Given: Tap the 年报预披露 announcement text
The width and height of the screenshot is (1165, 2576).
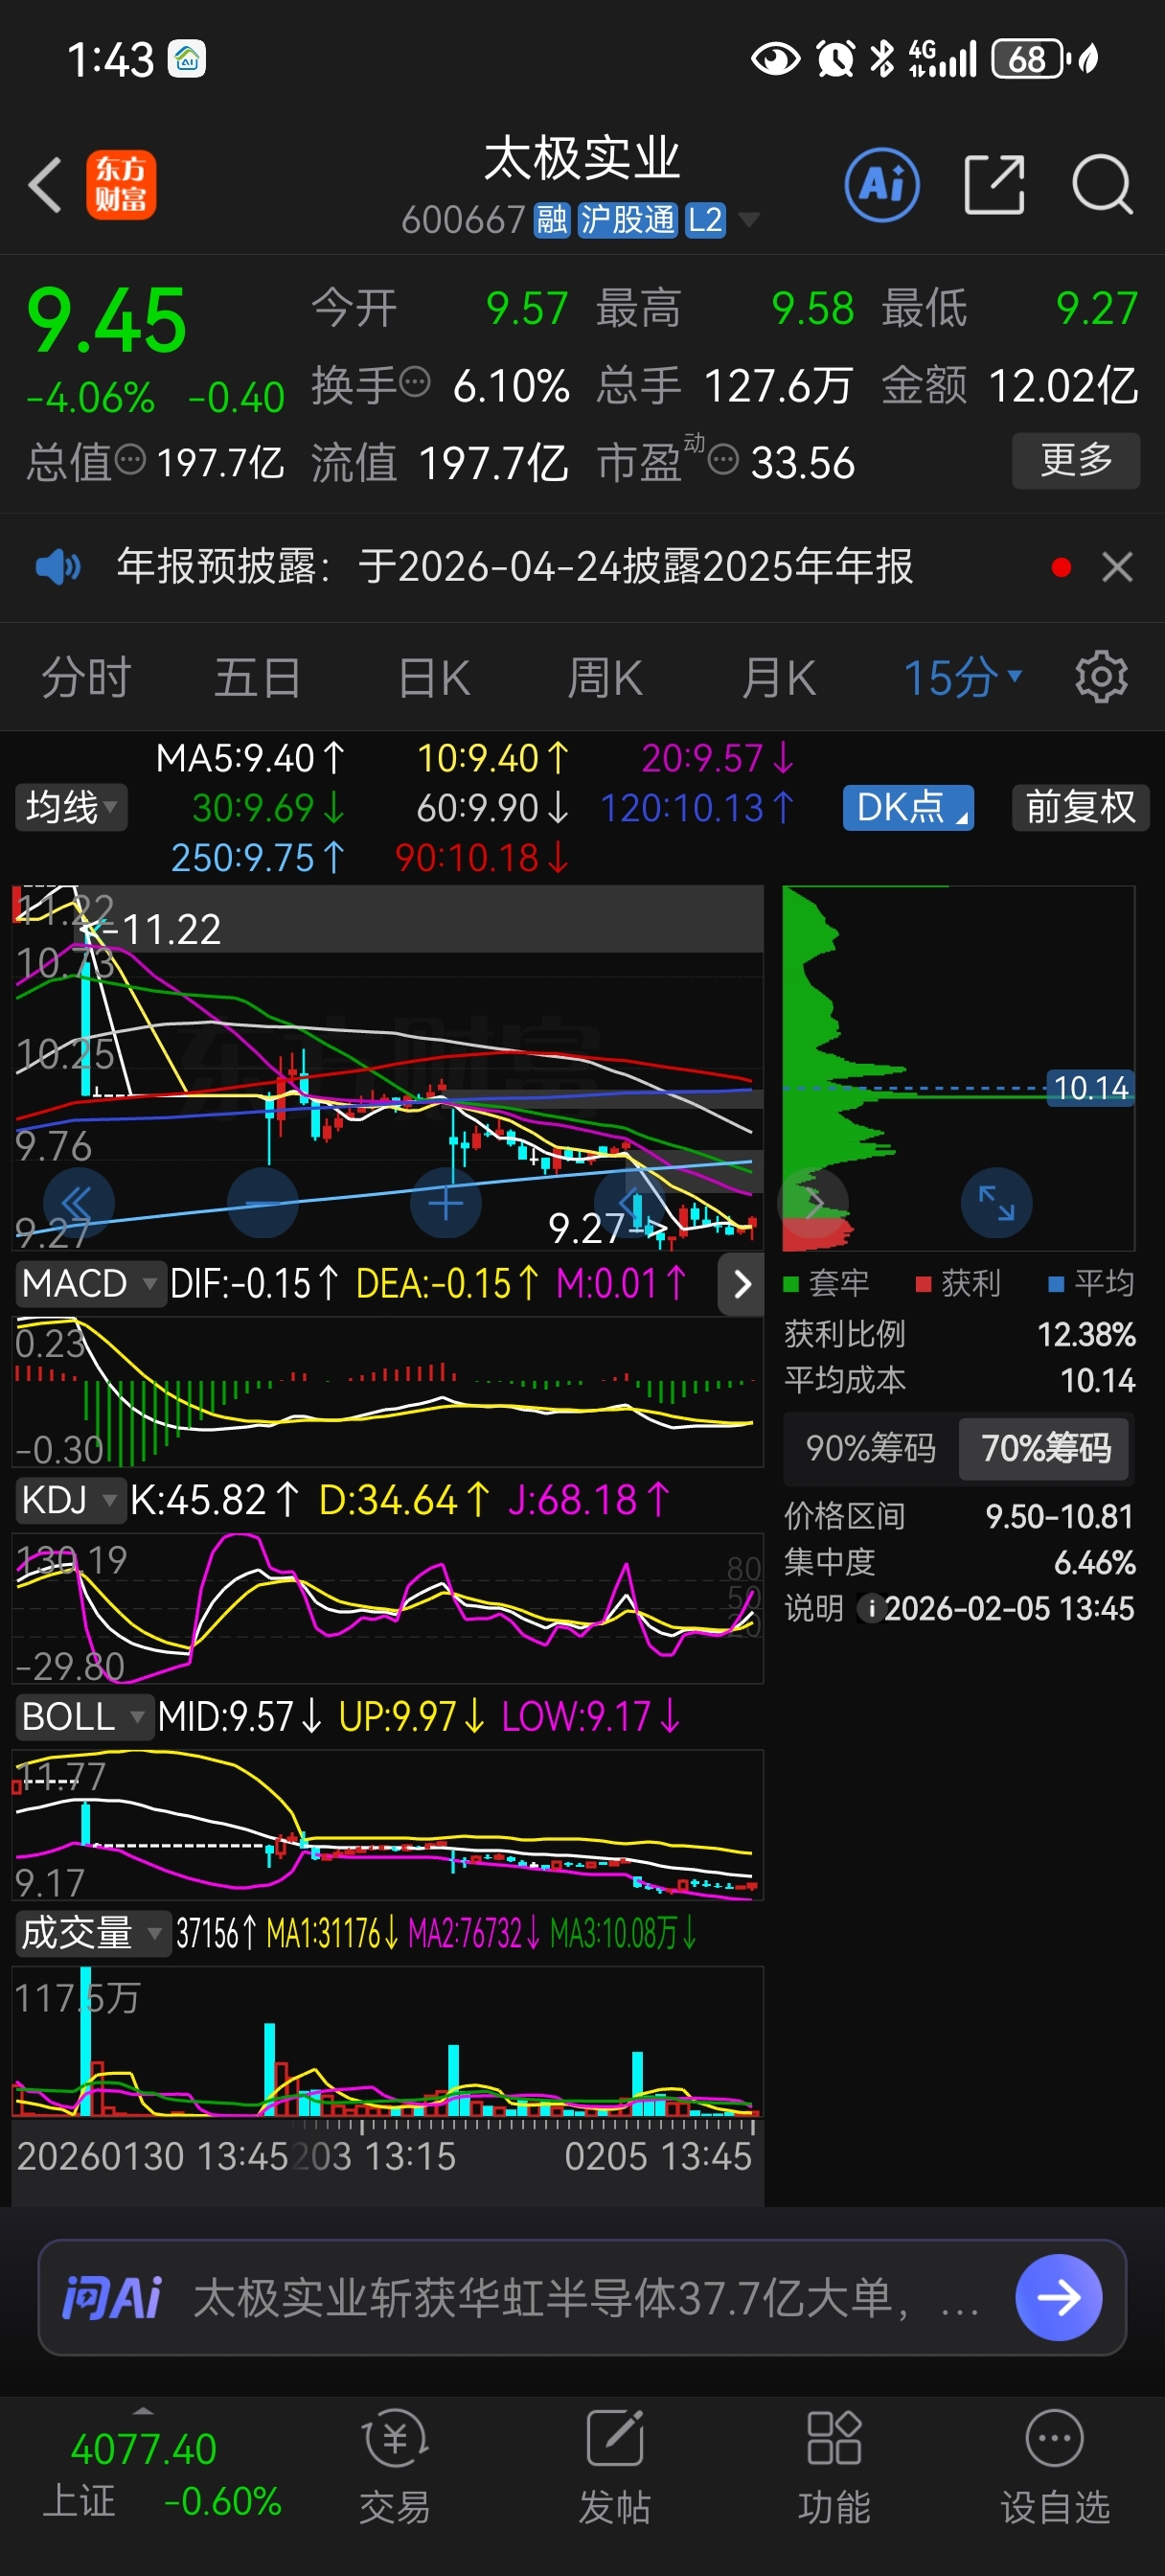Looking at the screenshot, I should tap(515, 567).
